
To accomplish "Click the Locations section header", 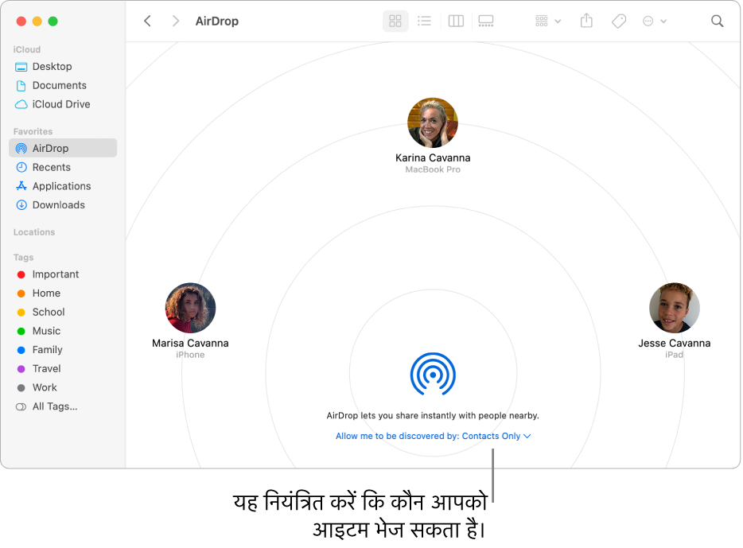I will [x=34, y=232].
